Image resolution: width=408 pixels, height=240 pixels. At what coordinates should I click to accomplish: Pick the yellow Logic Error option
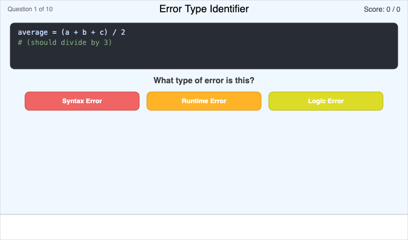(325, 101)
